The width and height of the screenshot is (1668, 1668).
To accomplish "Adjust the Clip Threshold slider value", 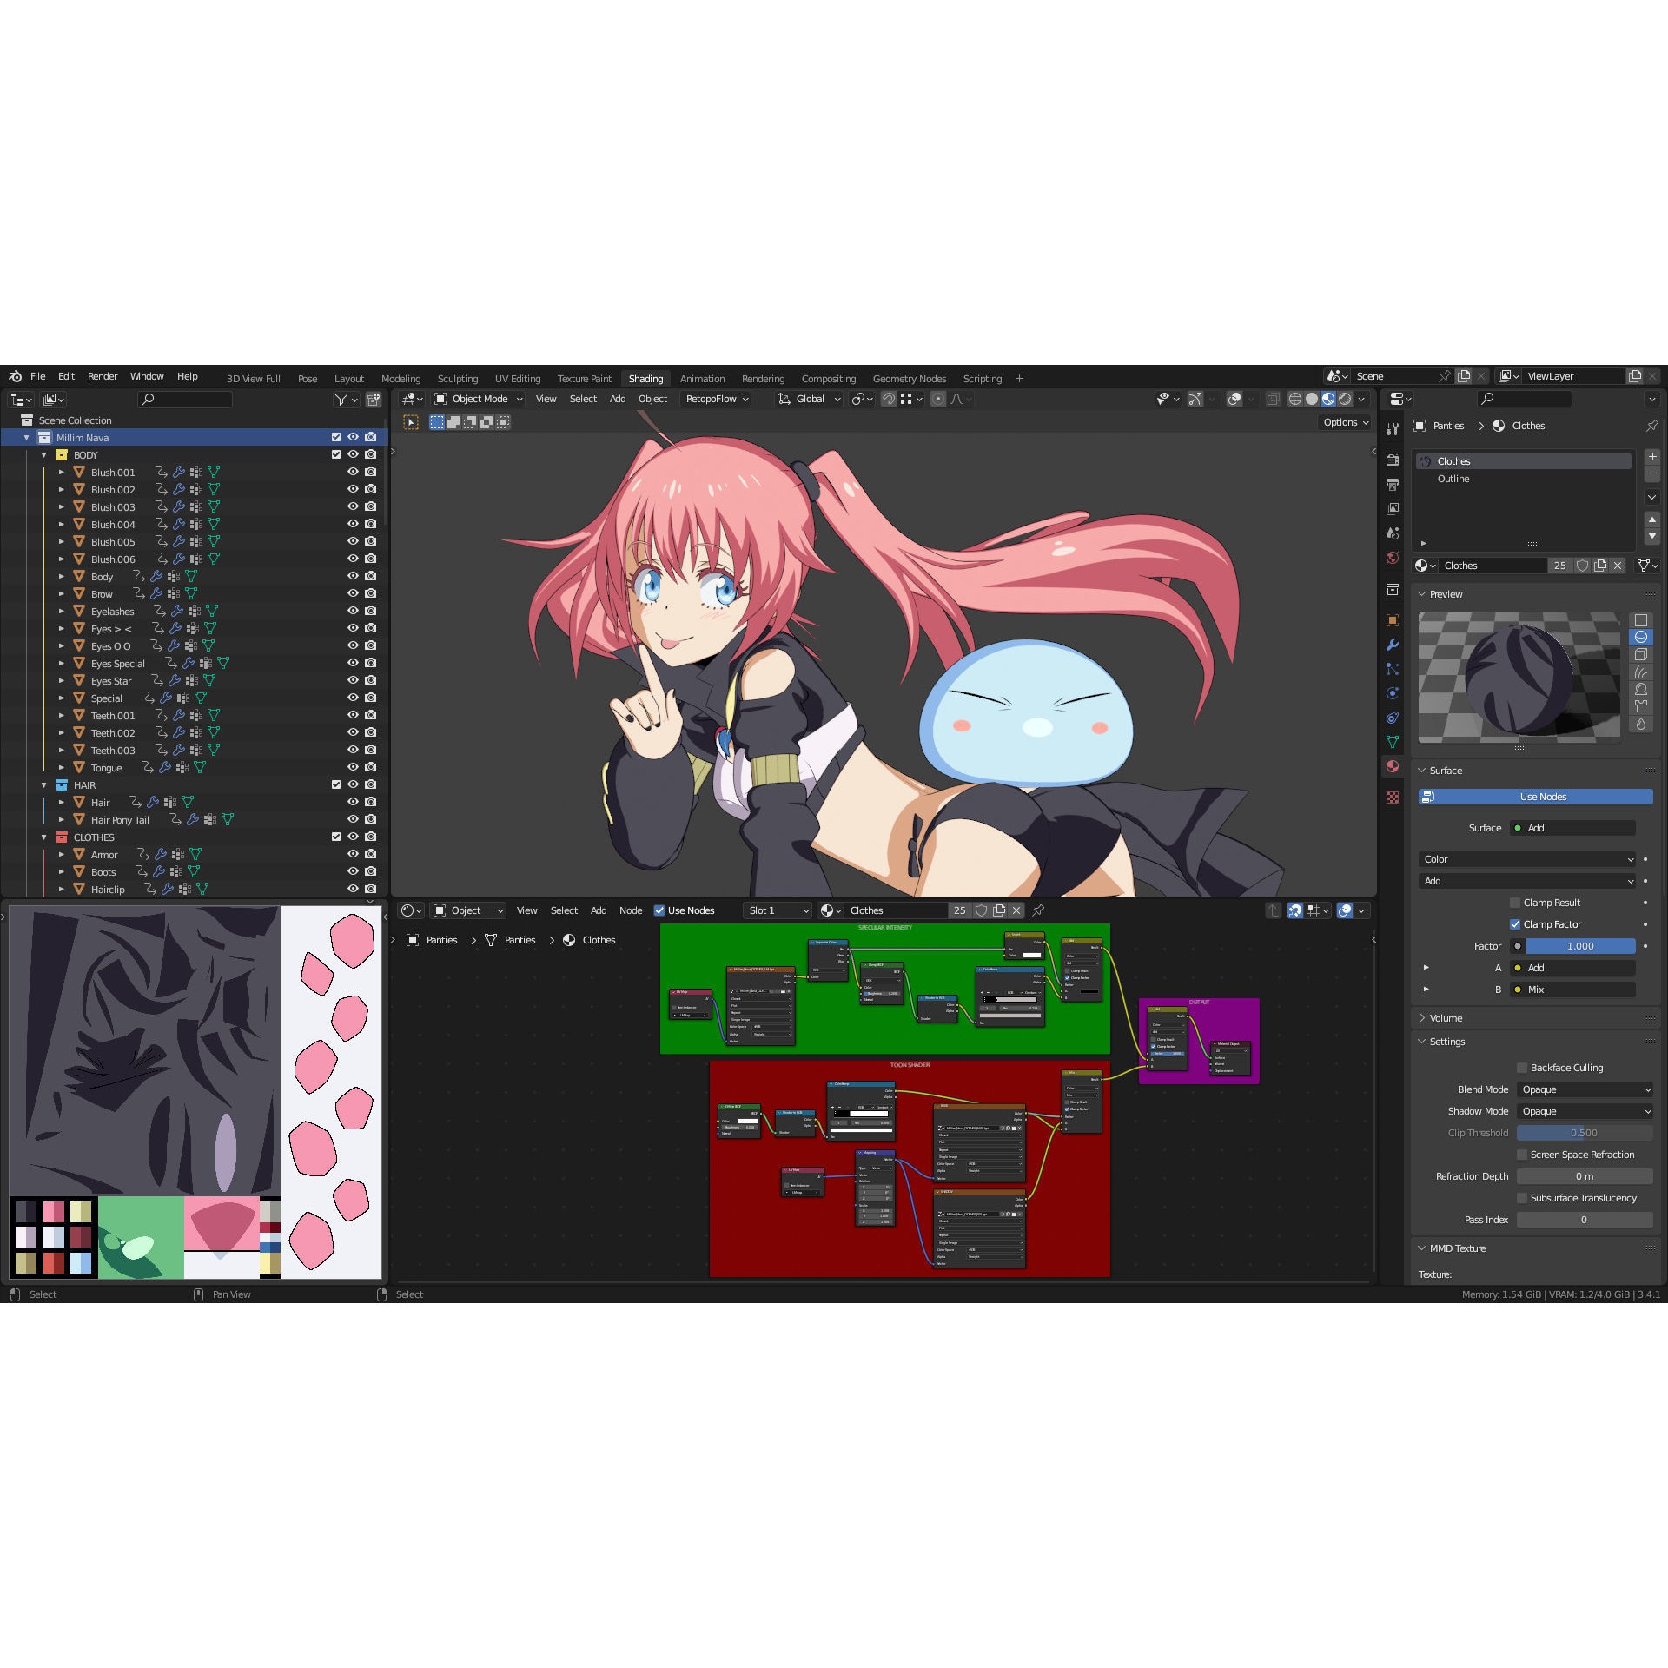I will pyautogui.click(x=1585, y=1133).
